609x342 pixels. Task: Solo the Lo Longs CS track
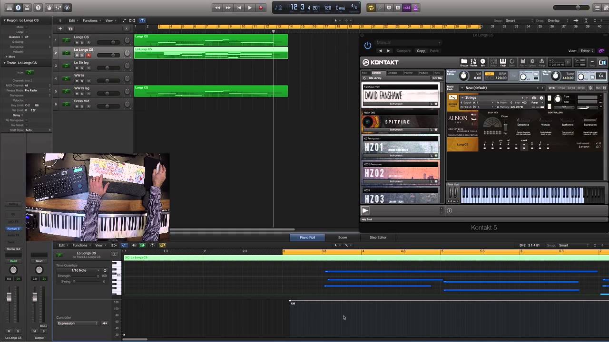[82, 55]
